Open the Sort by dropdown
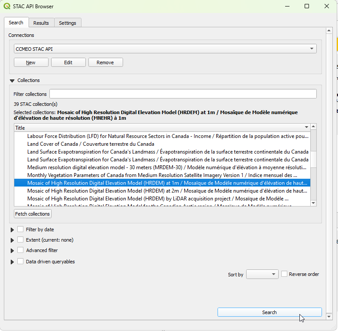This screenshot has height=331, width=338. click(x=262, y=274)
